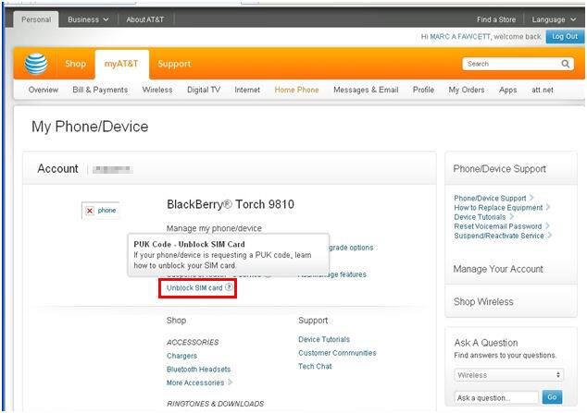Viewport: 587px width, 413px height.
Task: Open Bill & Payments menu item
Action: (100, 90)
